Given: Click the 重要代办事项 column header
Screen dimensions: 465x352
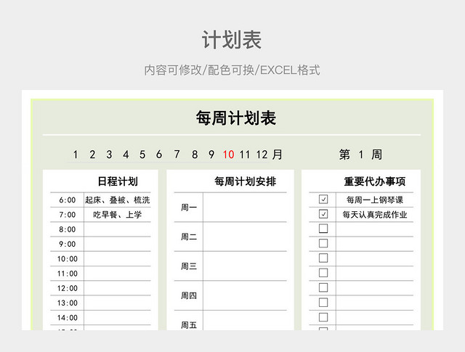Looking at the screenshot, I should tap(375, 181).
